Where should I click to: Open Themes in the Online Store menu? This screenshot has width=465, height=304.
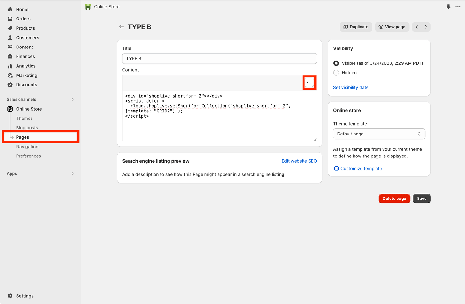pos(25,119)
